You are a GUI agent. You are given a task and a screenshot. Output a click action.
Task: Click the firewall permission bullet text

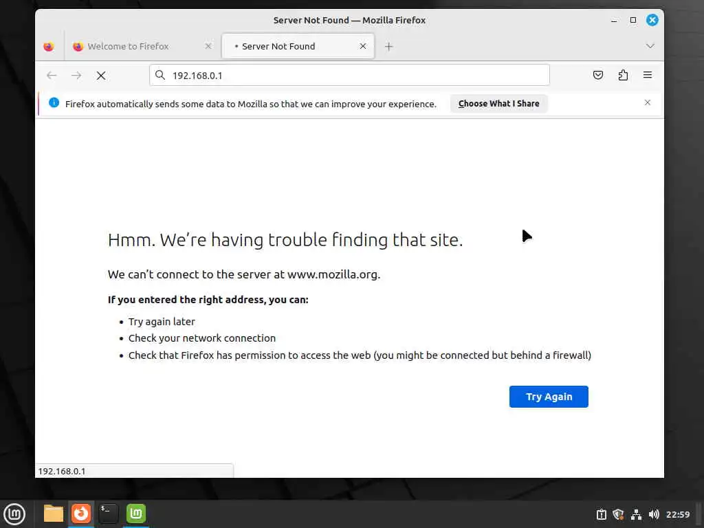tap(360, 355)
